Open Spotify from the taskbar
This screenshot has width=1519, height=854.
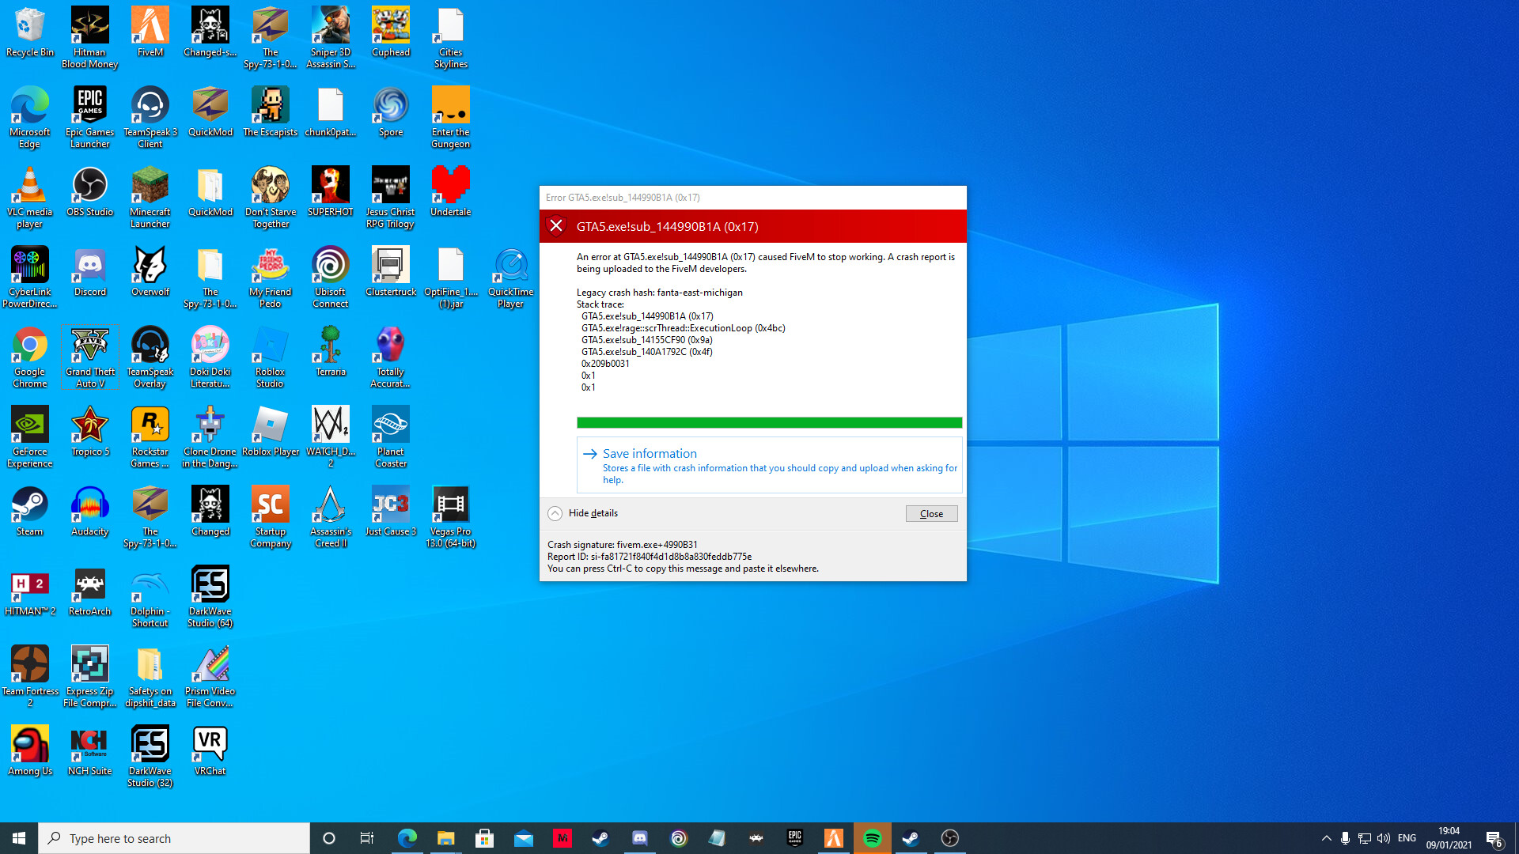coord(873,838)
